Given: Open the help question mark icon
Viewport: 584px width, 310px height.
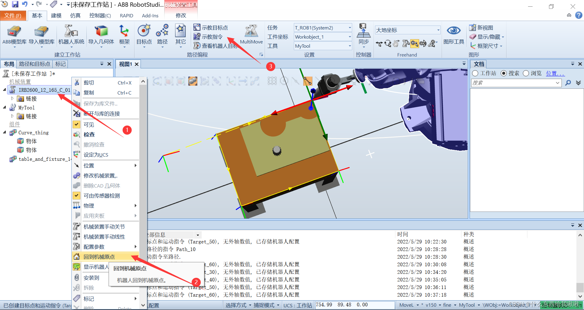Looking at the screenshot, I should [x=579, y=15].
